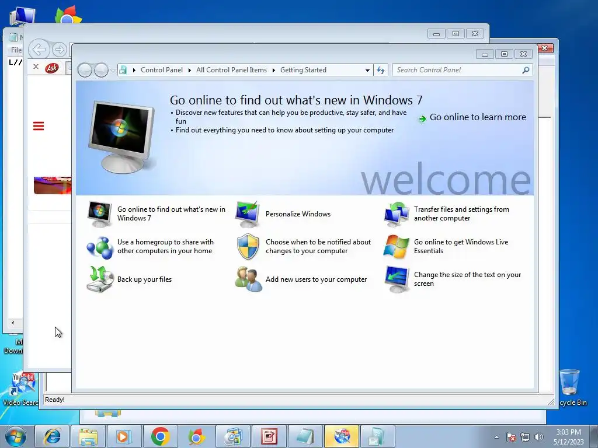The image size is (598, 448).
Task: Open the Add new users icon
Action: (249, 279)
